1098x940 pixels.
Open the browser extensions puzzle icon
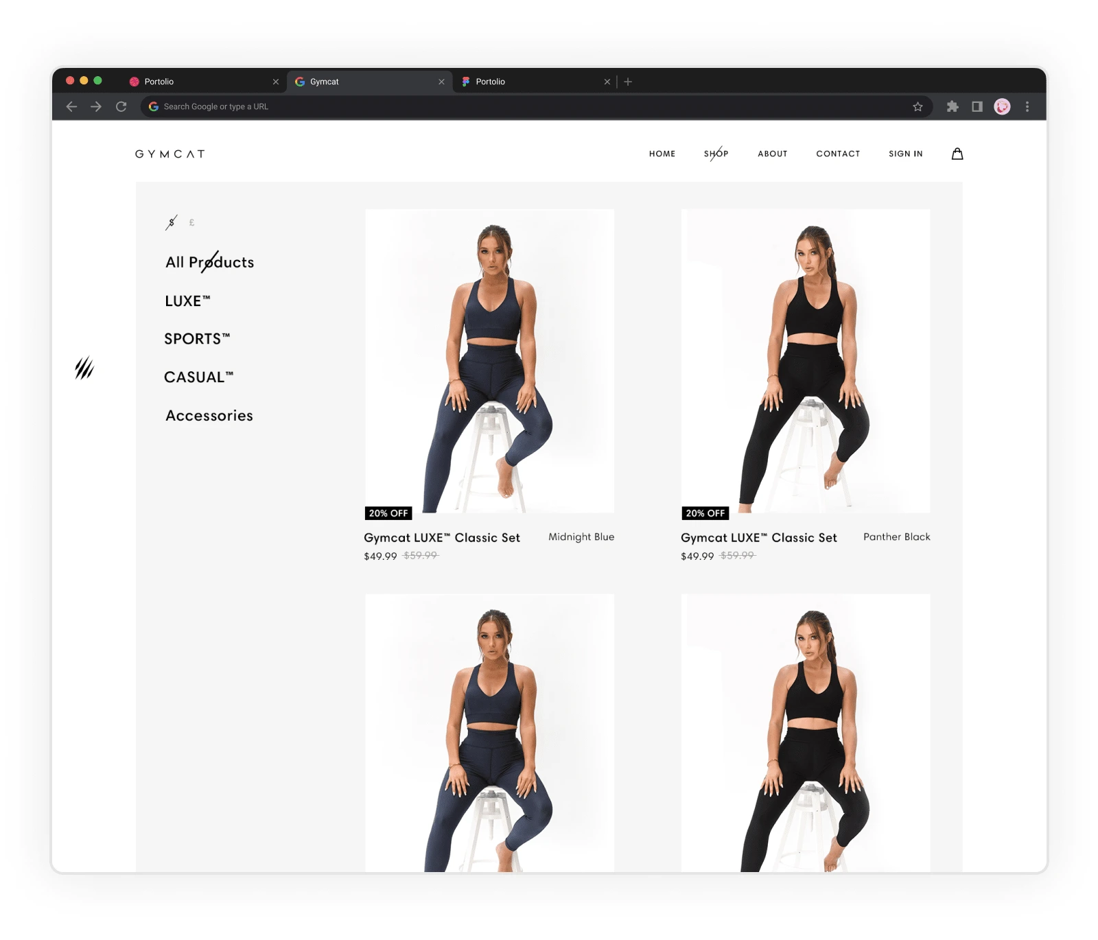tap(953, 106)
